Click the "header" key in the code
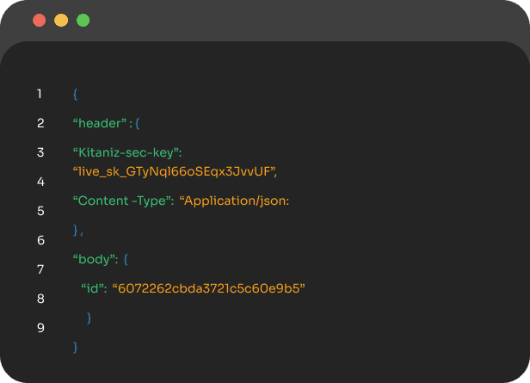The height and width of the screenshot is (383, 530). coord(101,123)
